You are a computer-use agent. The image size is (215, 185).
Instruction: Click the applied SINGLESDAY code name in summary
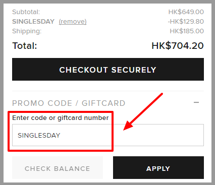click(33, 22)
